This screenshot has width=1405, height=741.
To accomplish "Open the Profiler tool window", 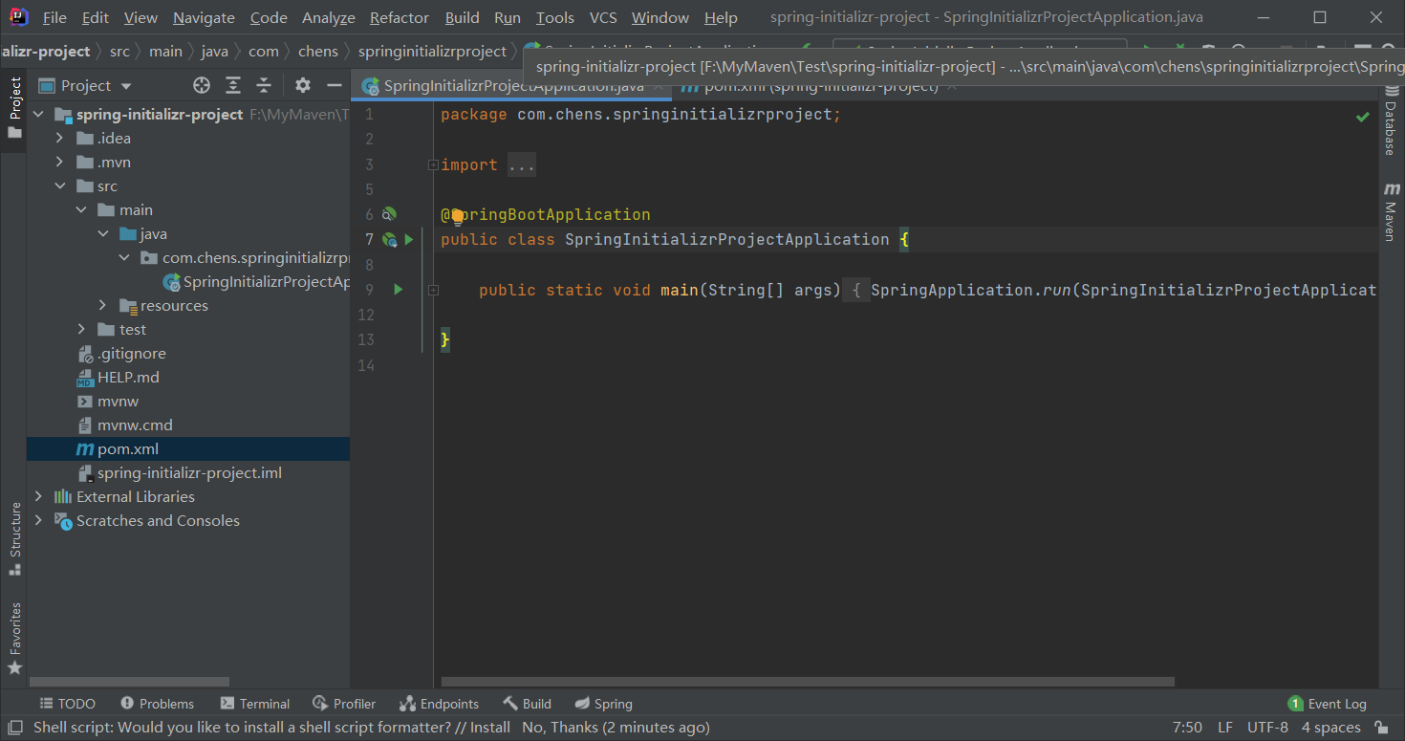I will [x=344, y=704].
